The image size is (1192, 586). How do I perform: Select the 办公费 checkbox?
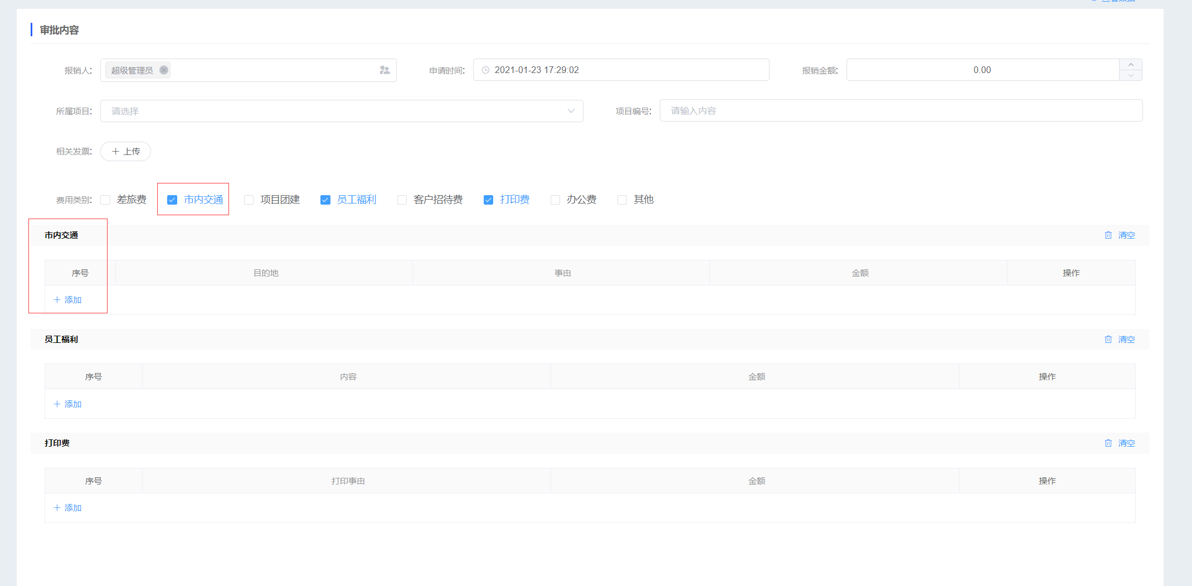click(x=555, y=200)
